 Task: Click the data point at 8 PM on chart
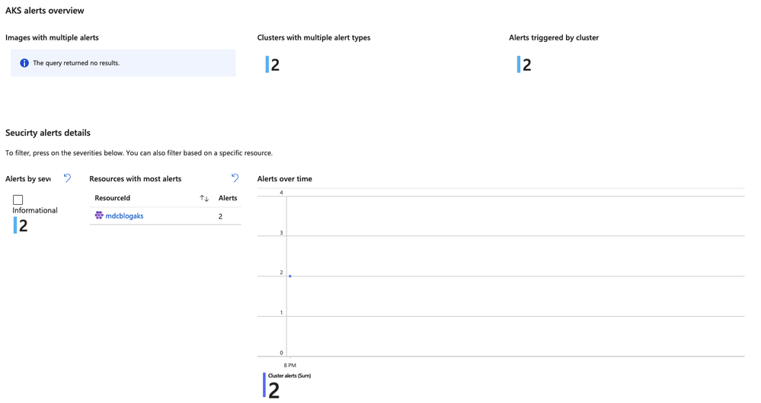290,277
